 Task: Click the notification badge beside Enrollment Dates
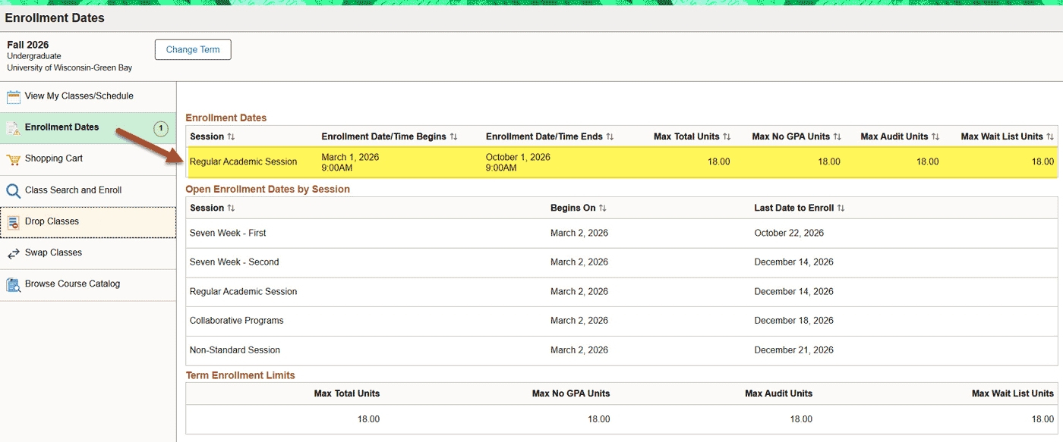[160, 127]
